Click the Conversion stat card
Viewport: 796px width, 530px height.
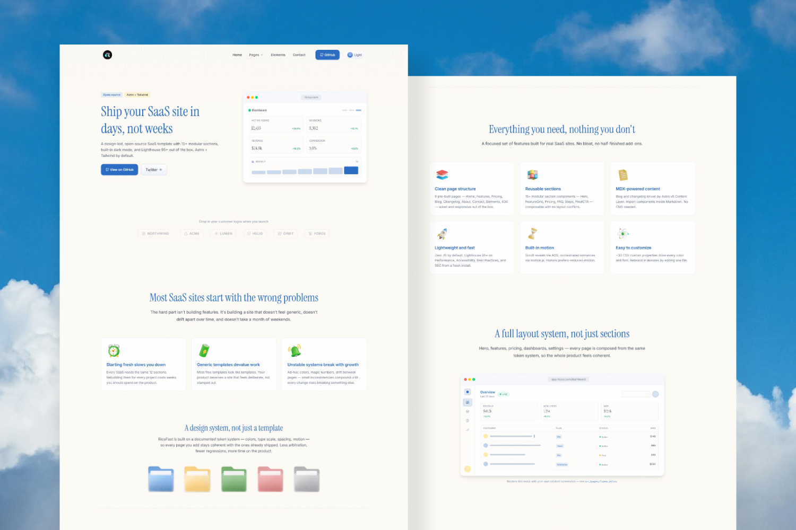pyautogui.click(x=334, y=145)
